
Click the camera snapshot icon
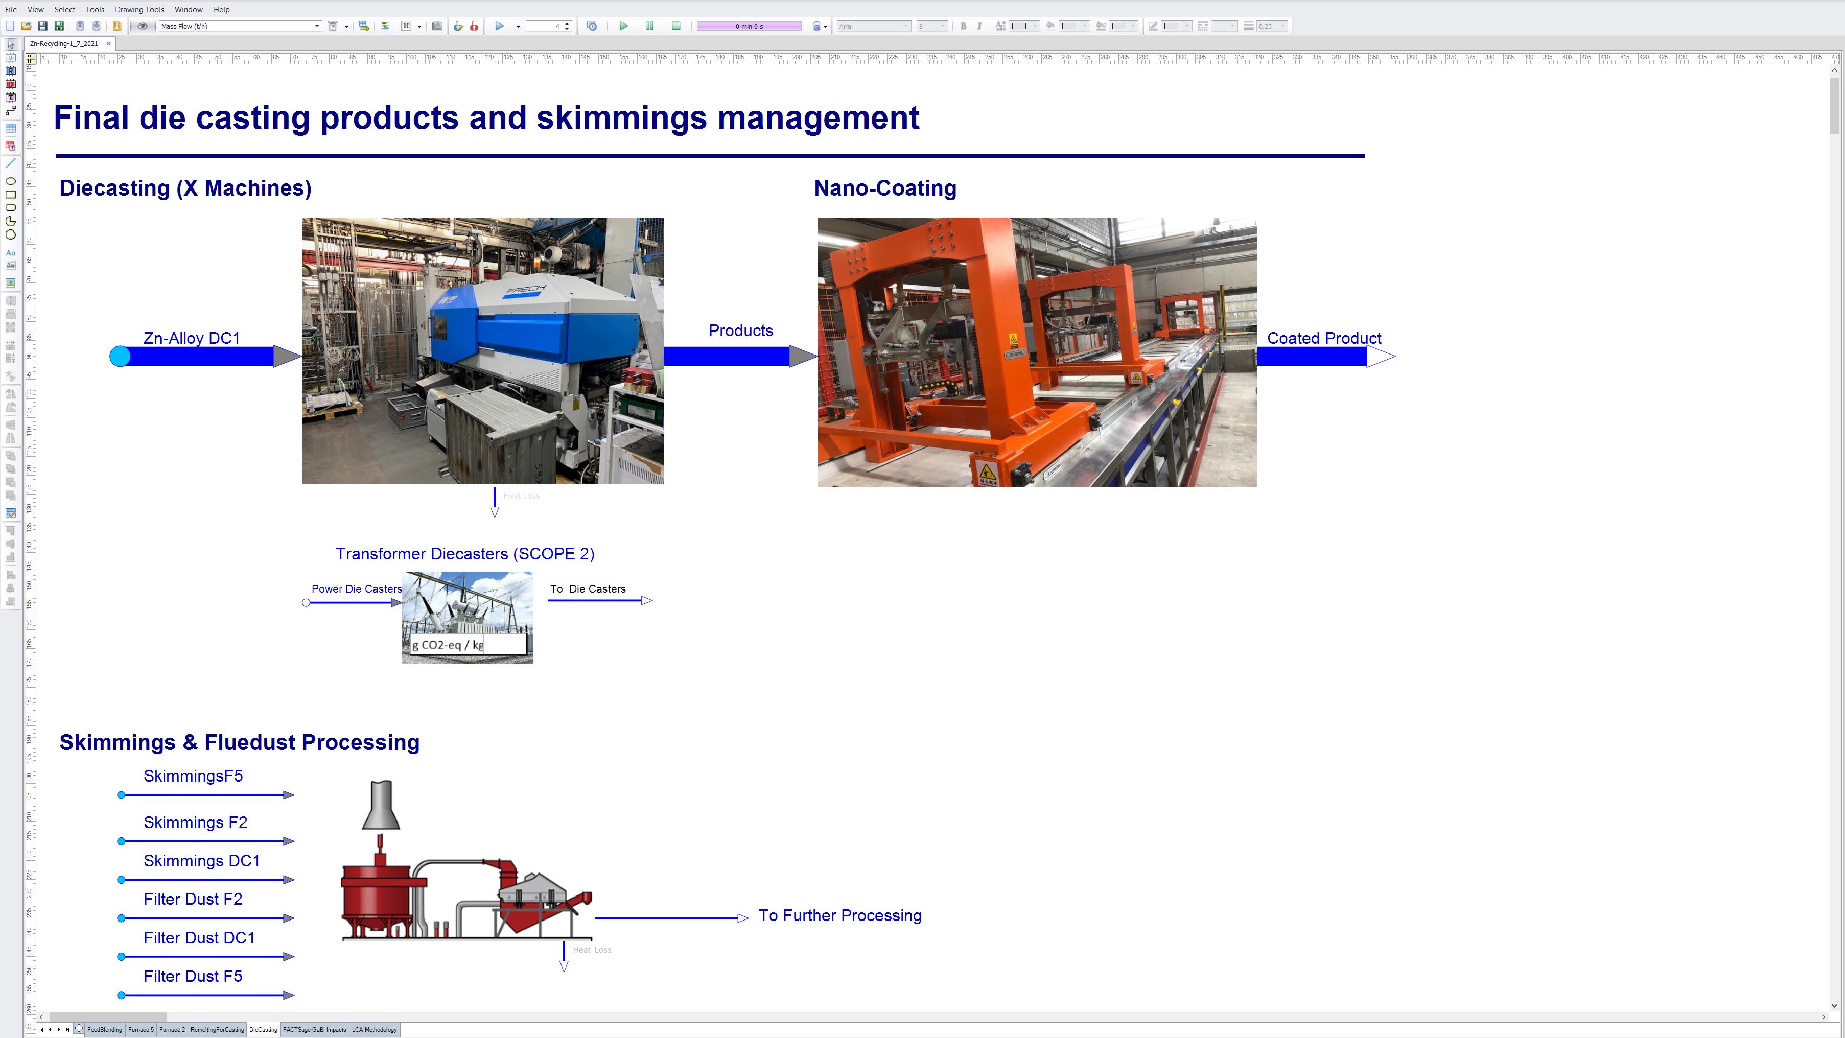(437, 27)
